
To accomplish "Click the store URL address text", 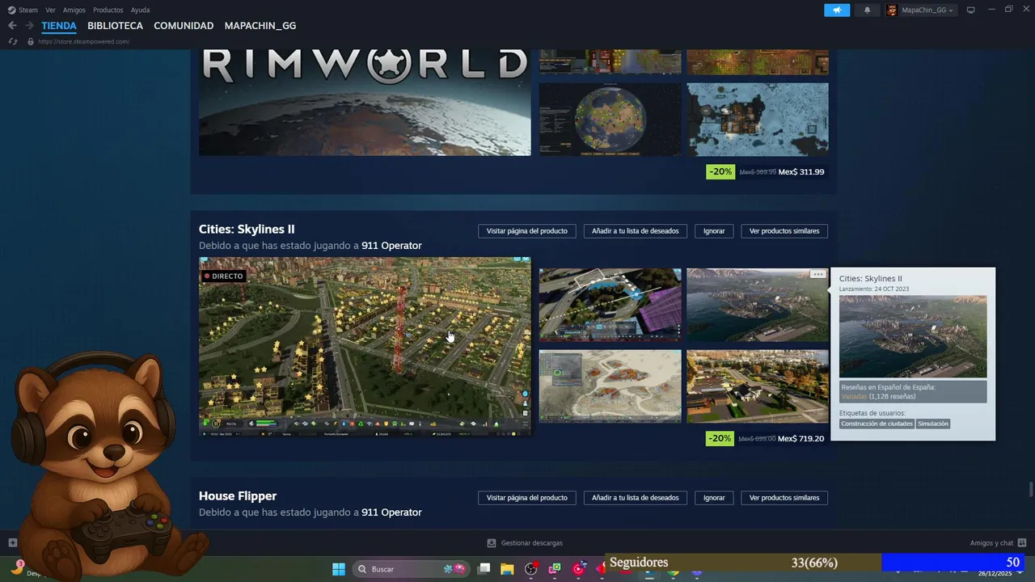I will pyautogui.click(x=83, y=41).
